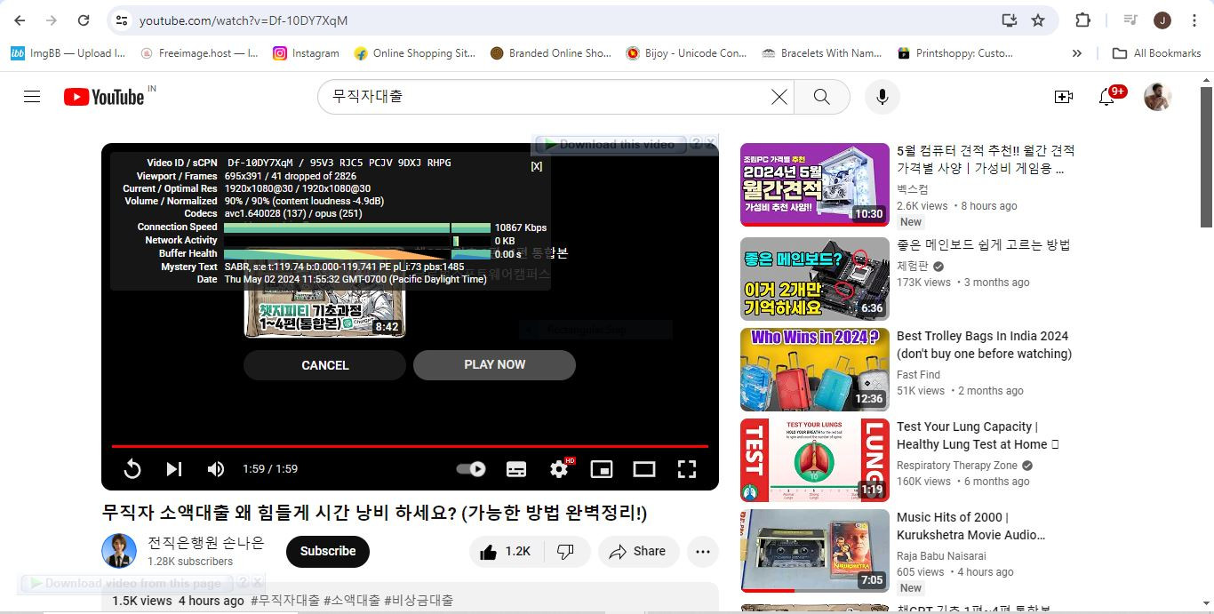Click hashtag #무직자대출 in description
Image resolution: width=1214 pixels, height=614 pixels.
click(284, 601)
